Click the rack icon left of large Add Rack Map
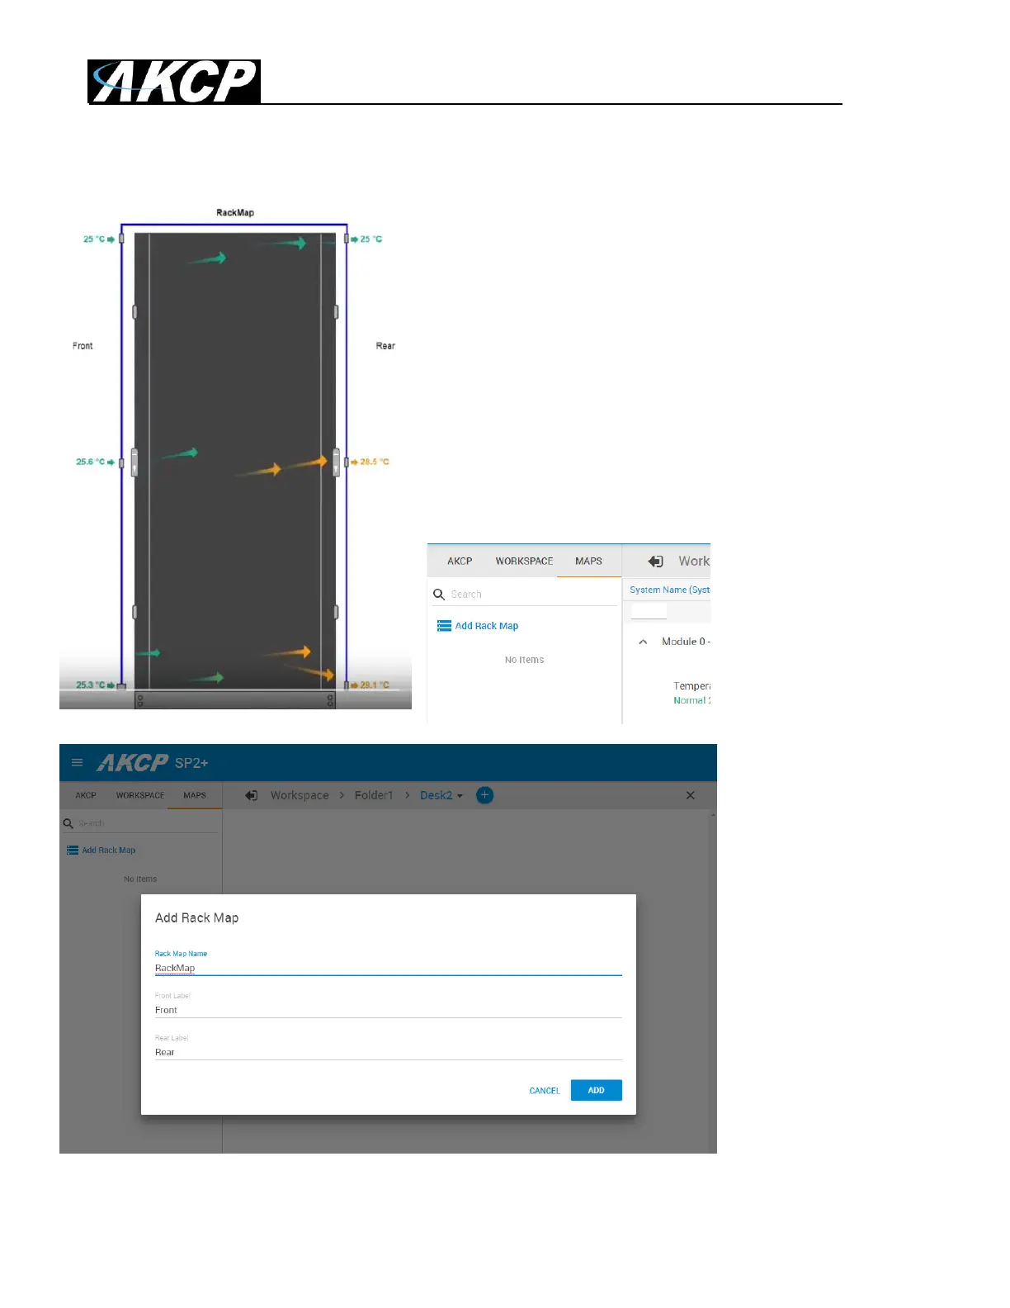Image resolution: width=1010 pixels, height=1308 pixels. (x=444, y=626)
